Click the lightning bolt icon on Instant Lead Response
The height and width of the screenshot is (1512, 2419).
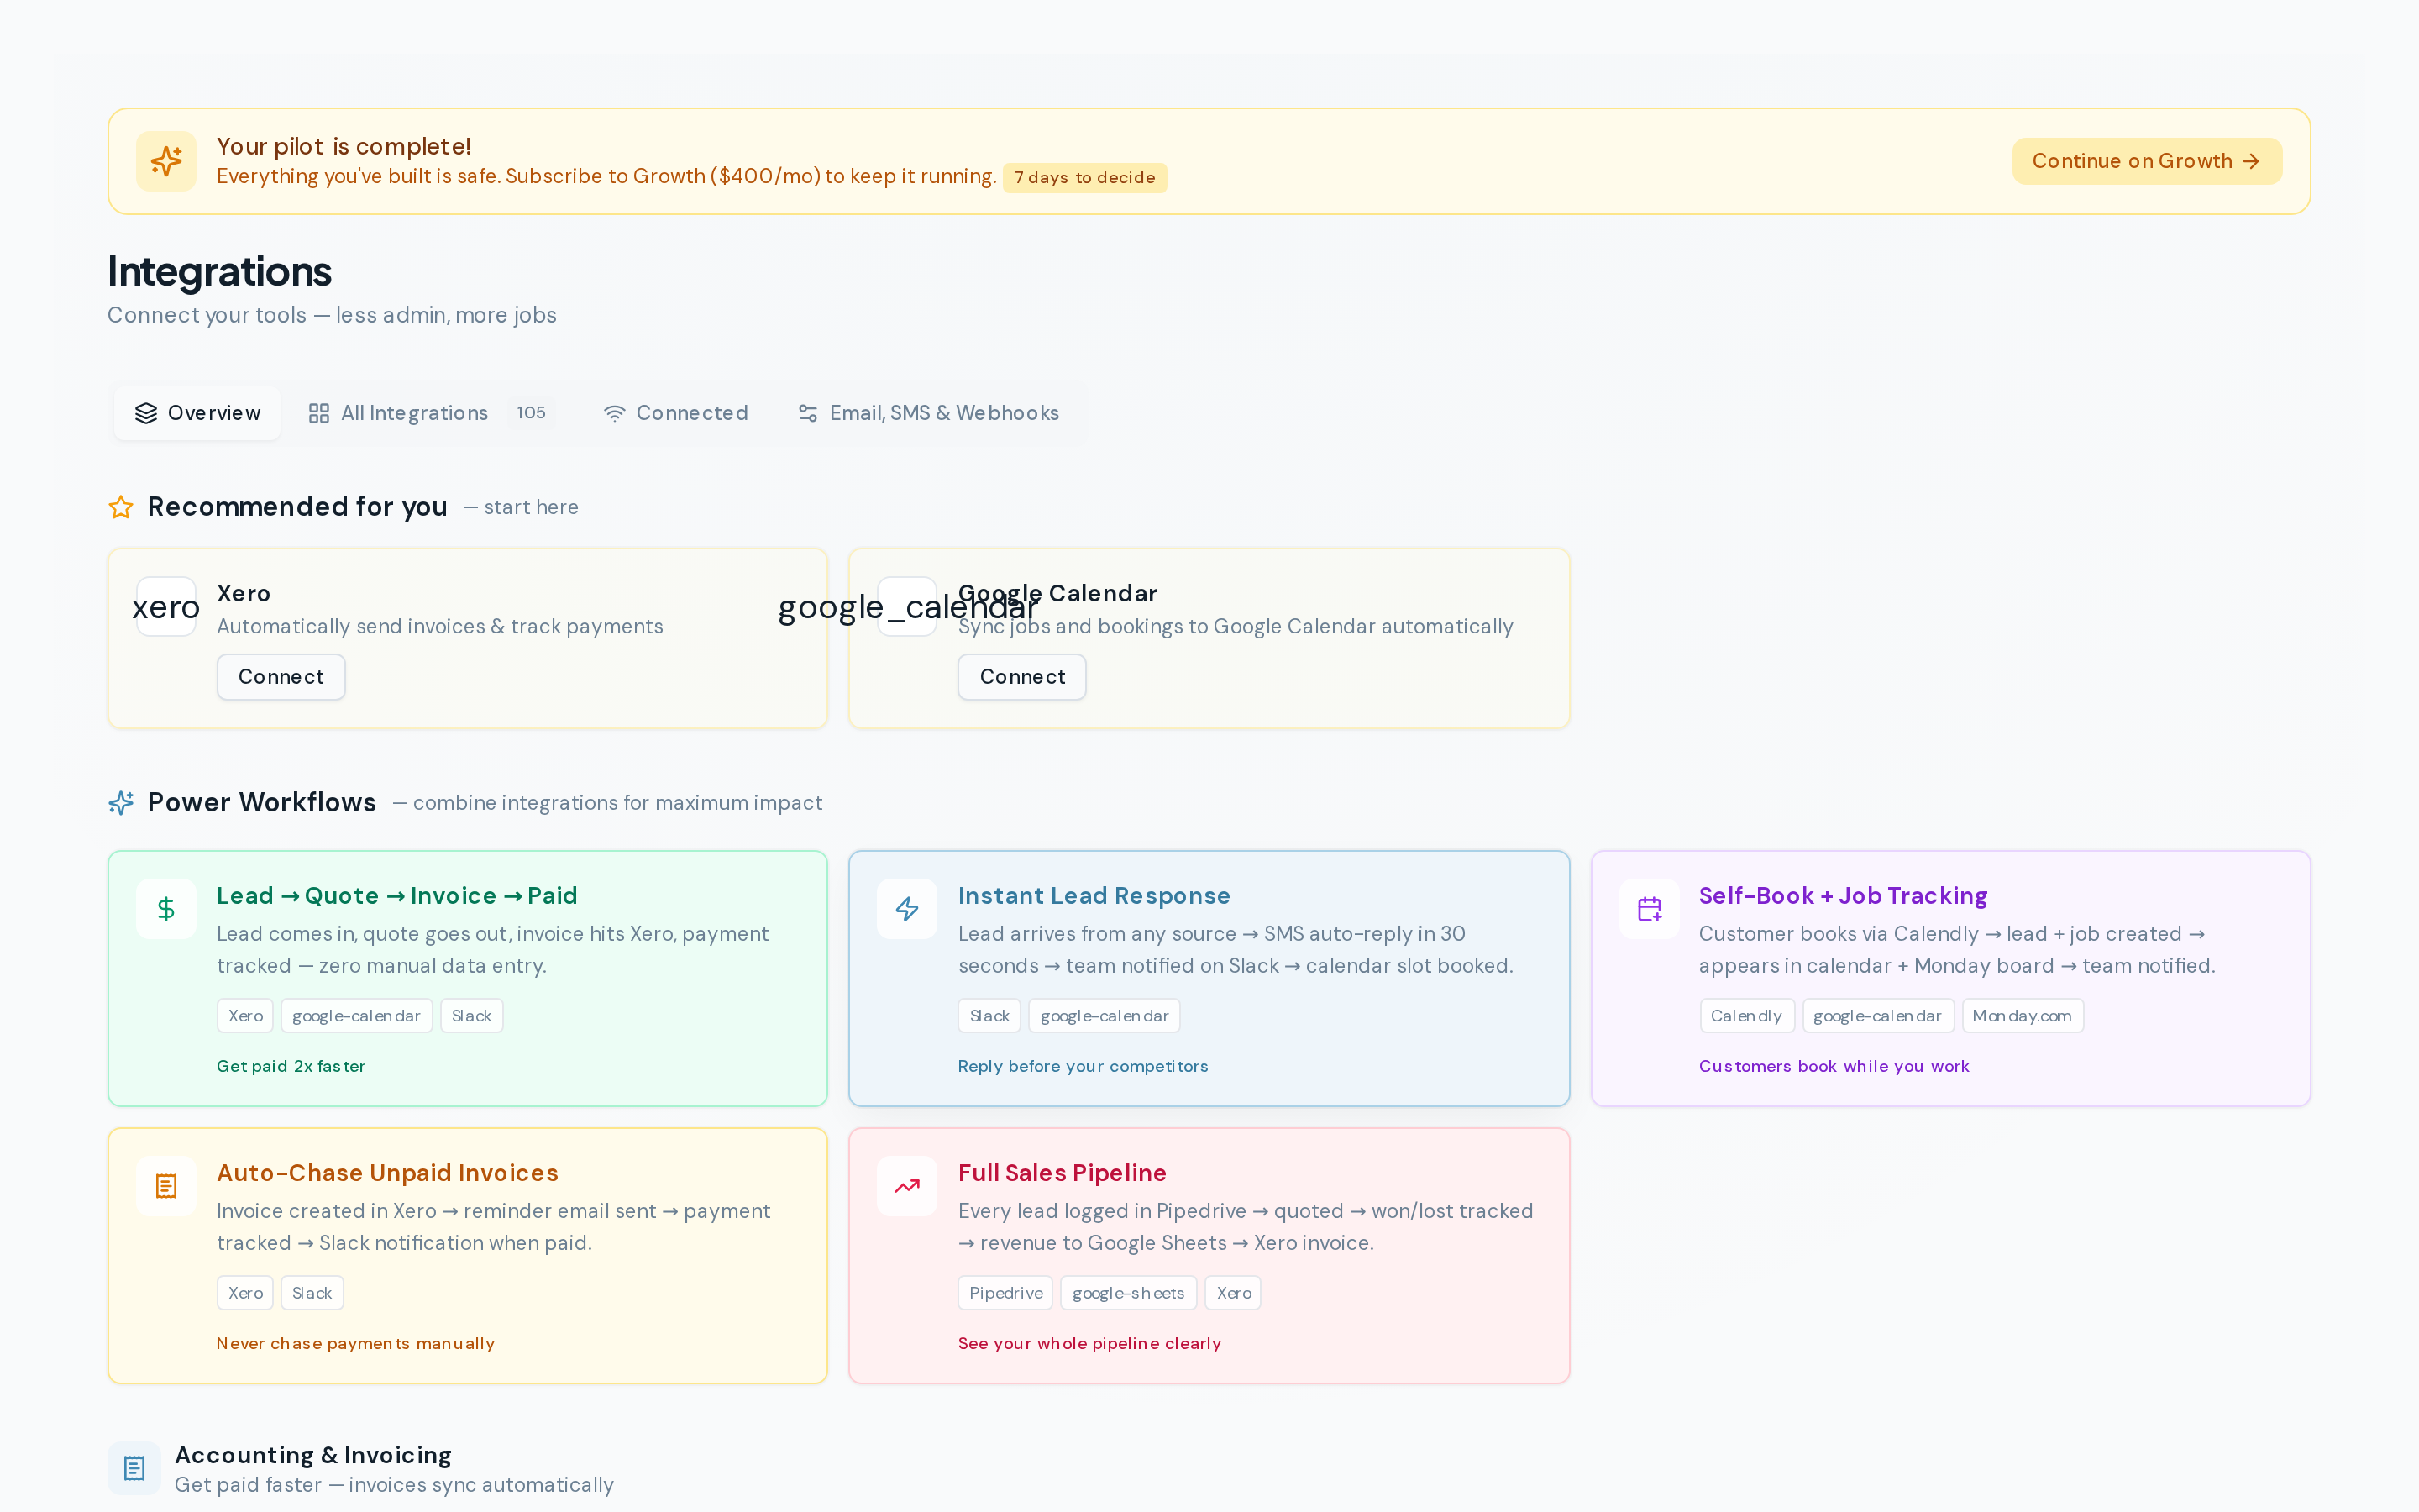(908, 909)
